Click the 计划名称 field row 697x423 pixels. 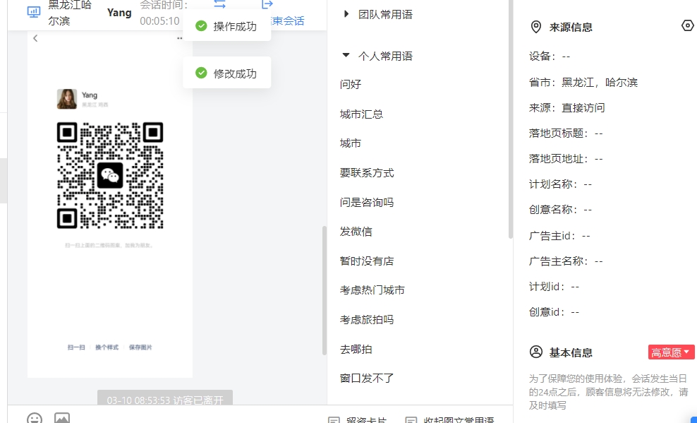click(x=561, y=184)
